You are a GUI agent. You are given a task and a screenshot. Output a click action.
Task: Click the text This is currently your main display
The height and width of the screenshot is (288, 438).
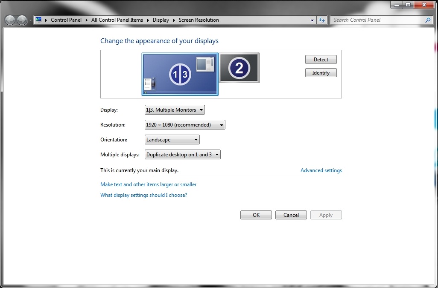coord(140,170)
